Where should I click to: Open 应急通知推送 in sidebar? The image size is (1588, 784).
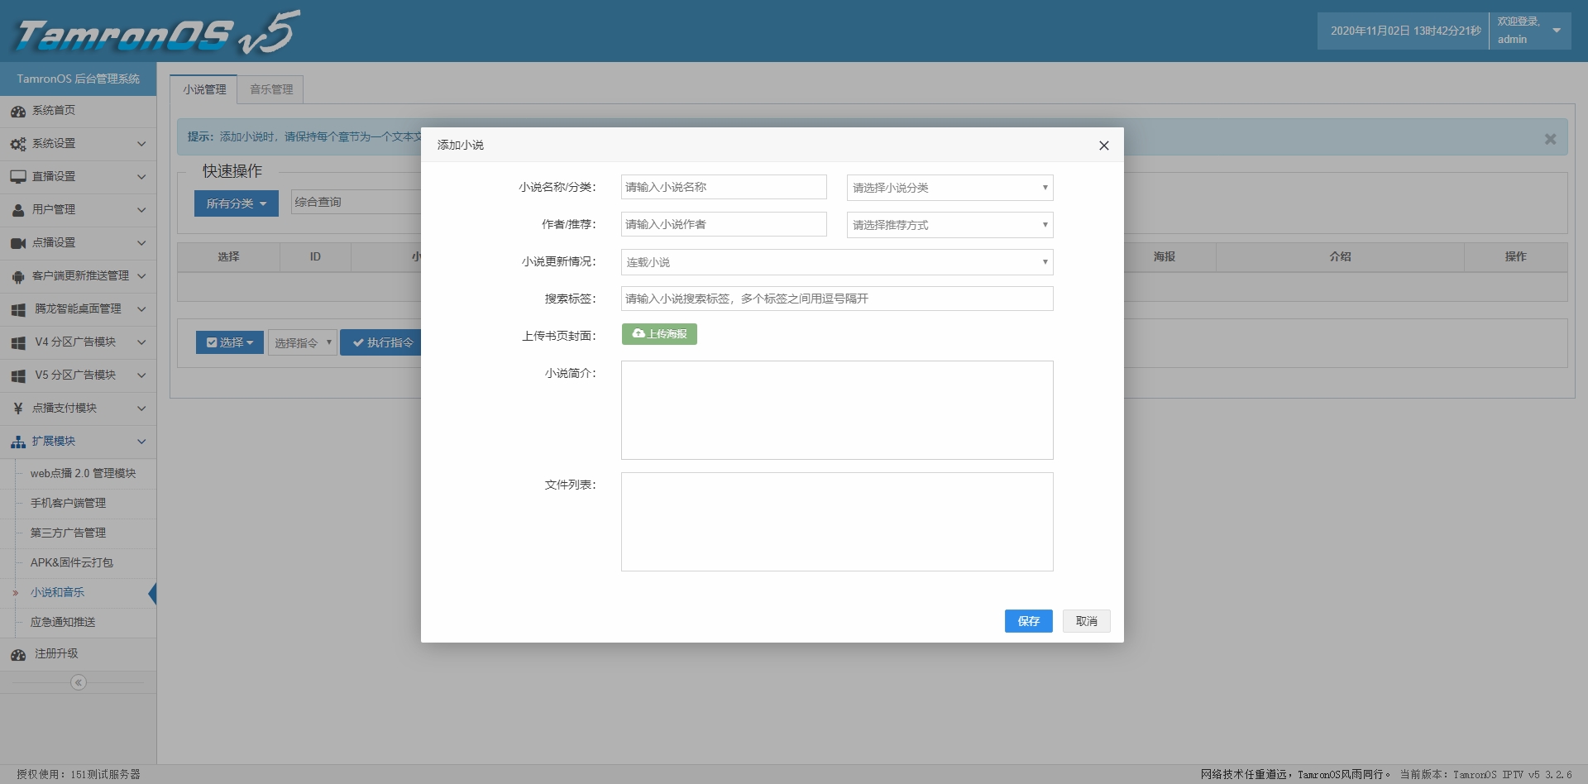click(x=63, y=622)
